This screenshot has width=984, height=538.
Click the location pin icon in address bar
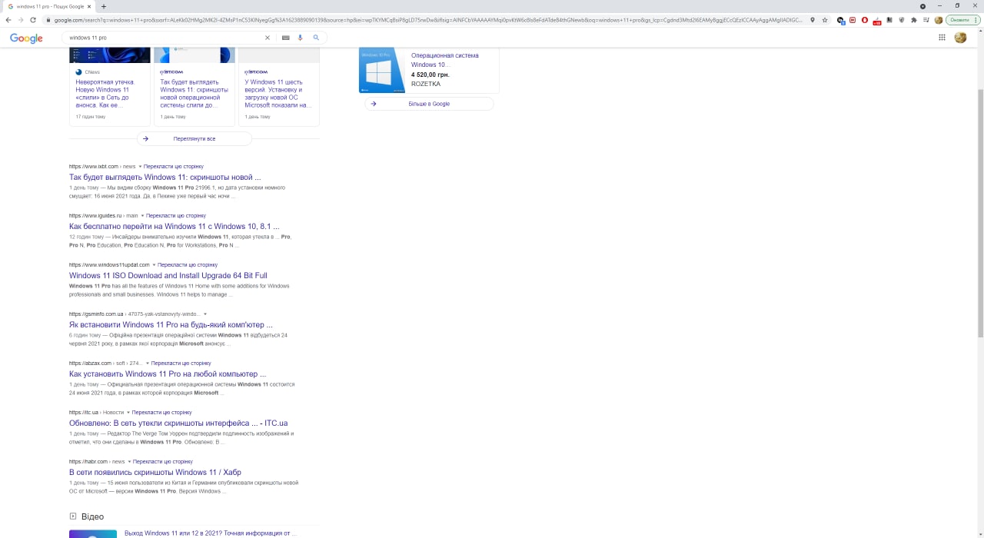point(813,19)
